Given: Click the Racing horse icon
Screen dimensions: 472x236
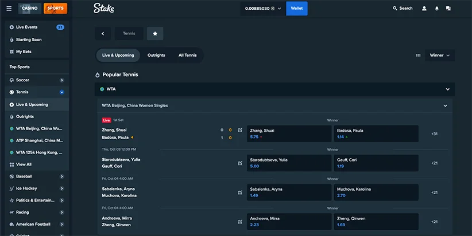Looking at the screenshot, I should [x=11, y=213].
